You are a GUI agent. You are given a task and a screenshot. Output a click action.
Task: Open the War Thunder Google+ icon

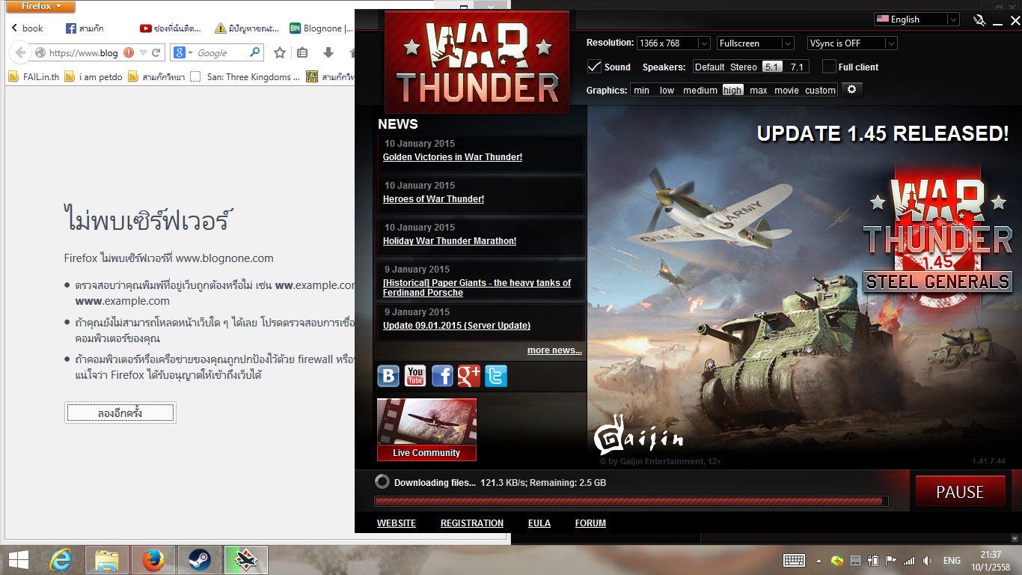(469, 375)
